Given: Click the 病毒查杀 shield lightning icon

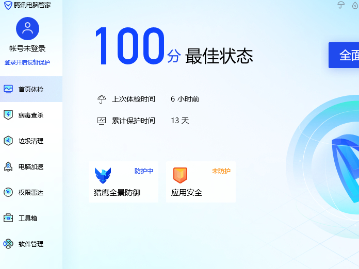Looking at the screenshot, I should (x=8, y=115).
